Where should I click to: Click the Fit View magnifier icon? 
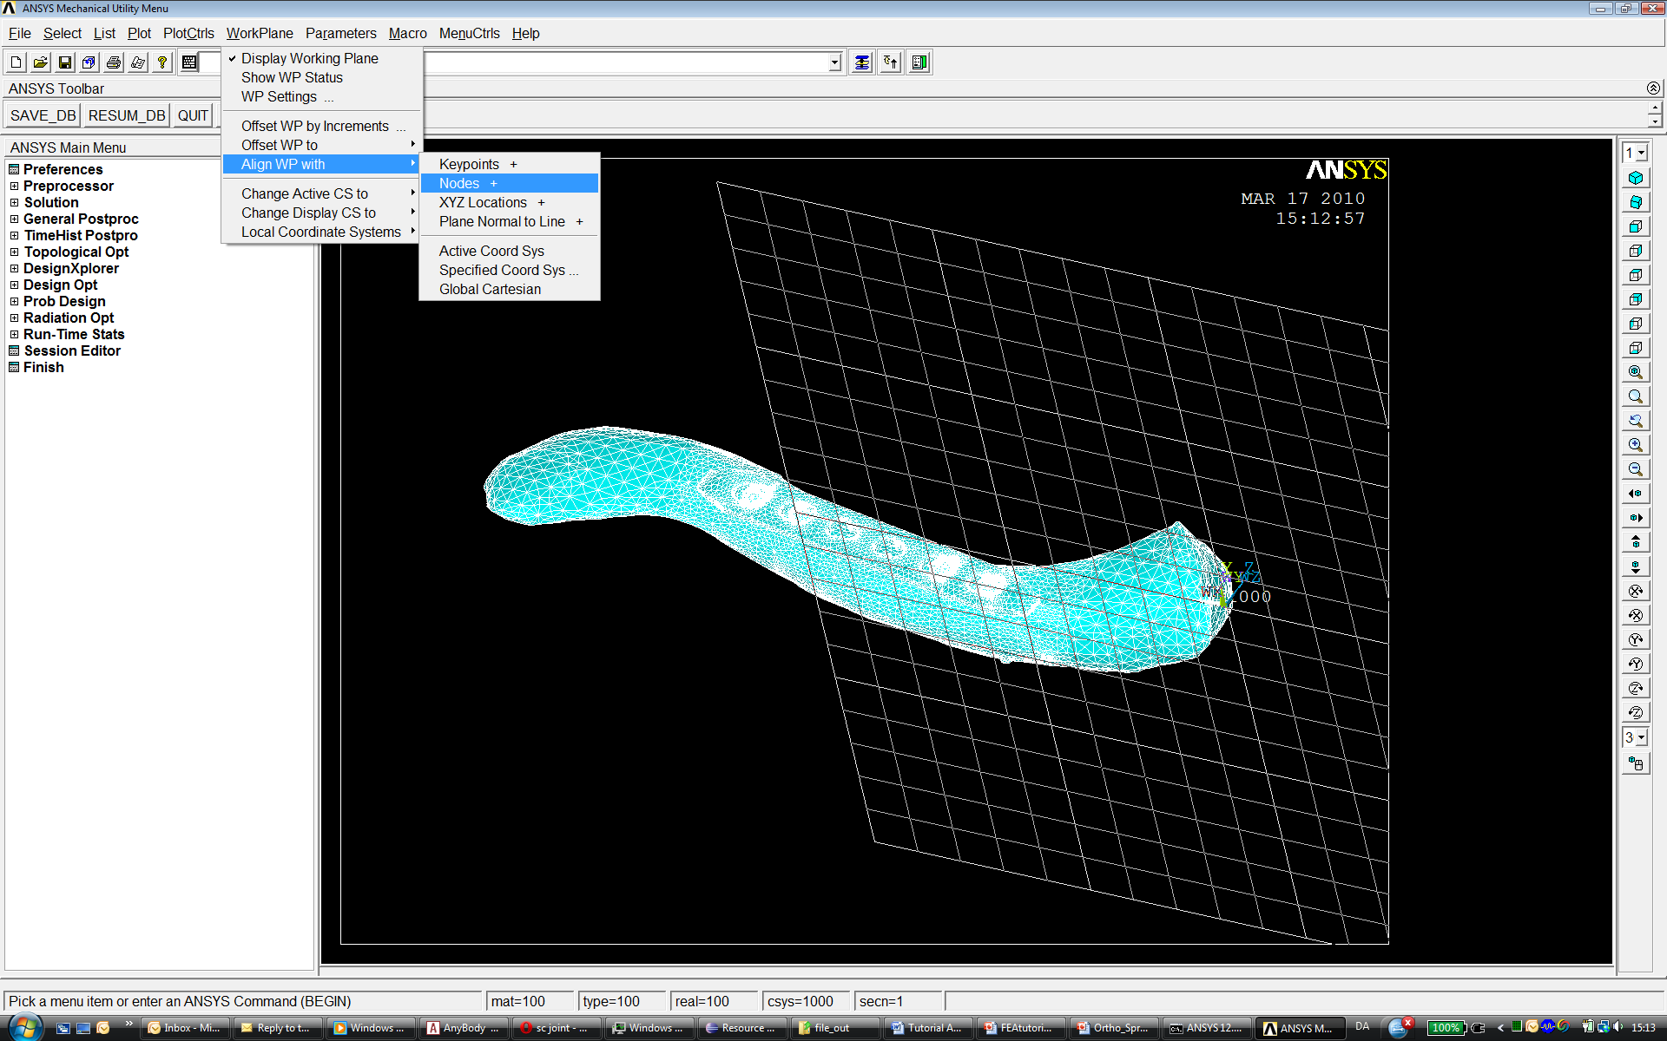(x=1636, y=372)
